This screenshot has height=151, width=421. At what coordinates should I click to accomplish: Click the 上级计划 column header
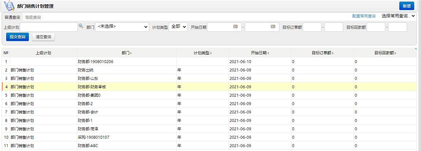click(43, 53)
